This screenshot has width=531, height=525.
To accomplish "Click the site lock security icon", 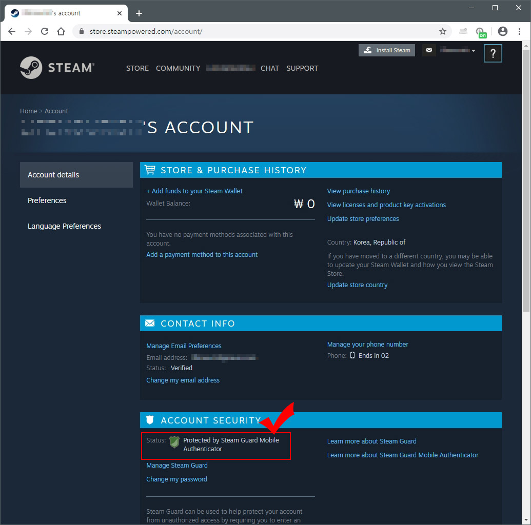I will point(81,31).
